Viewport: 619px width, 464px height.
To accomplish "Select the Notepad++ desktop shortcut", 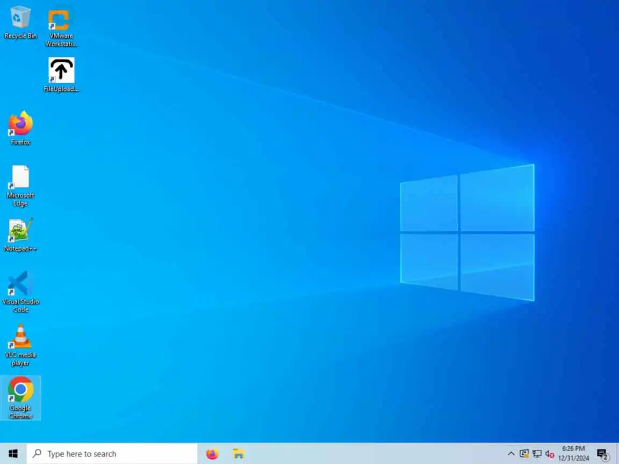I will pyautogui.click(x=20, y=235).
